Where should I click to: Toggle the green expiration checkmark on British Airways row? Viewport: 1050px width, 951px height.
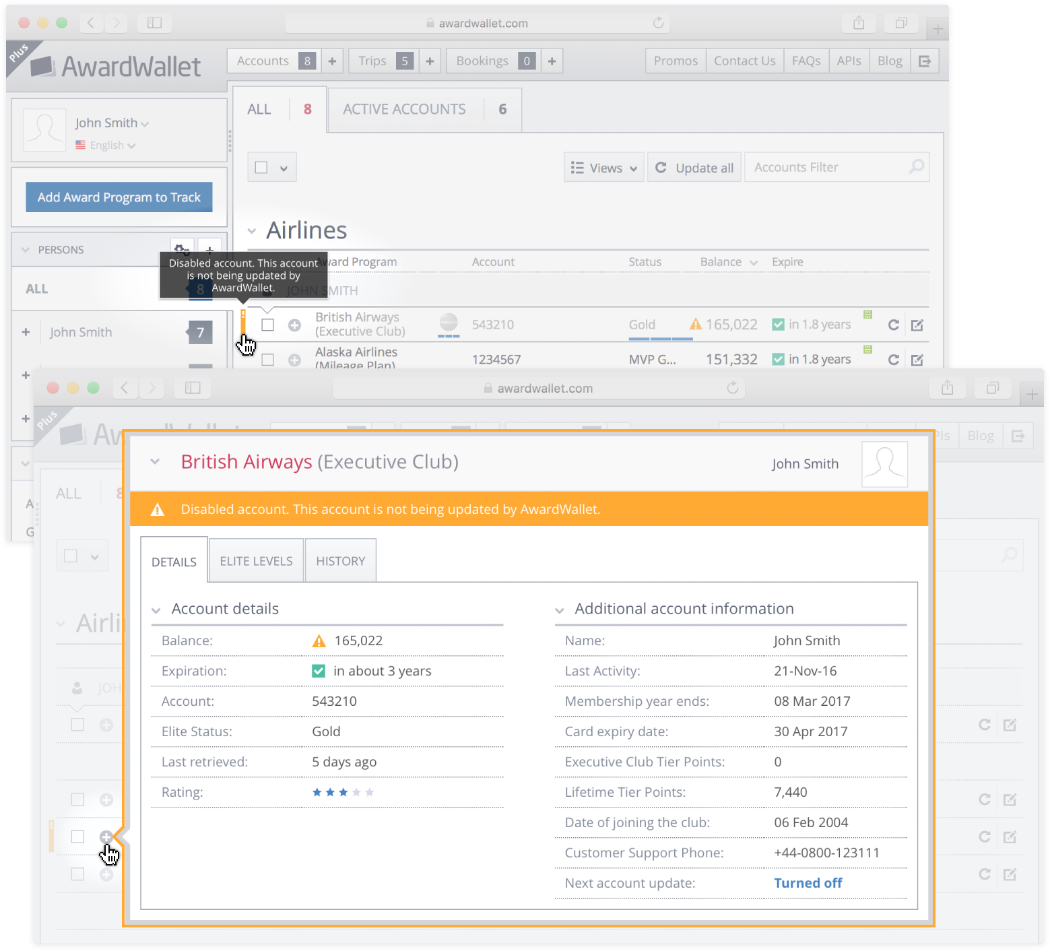[778, 324]
